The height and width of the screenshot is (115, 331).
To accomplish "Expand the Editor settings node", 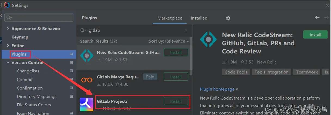I will click(x=8, y=46).
